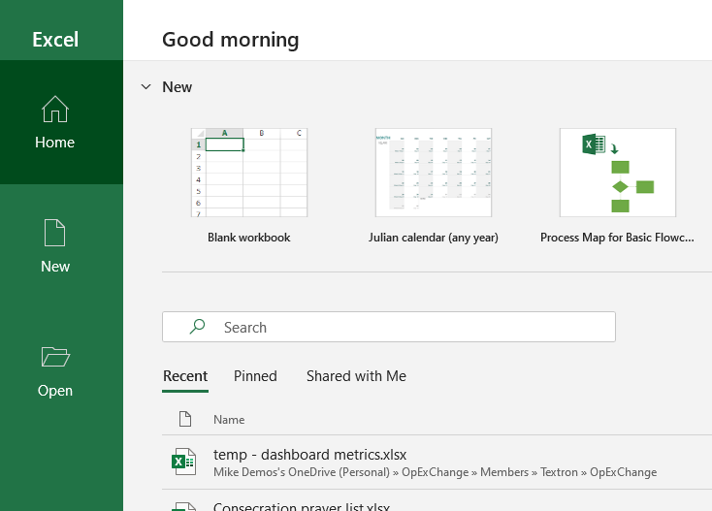Click the magnifier icon in Search box
The width and height of the screenshot is (712, 511).
coord(197,327)
